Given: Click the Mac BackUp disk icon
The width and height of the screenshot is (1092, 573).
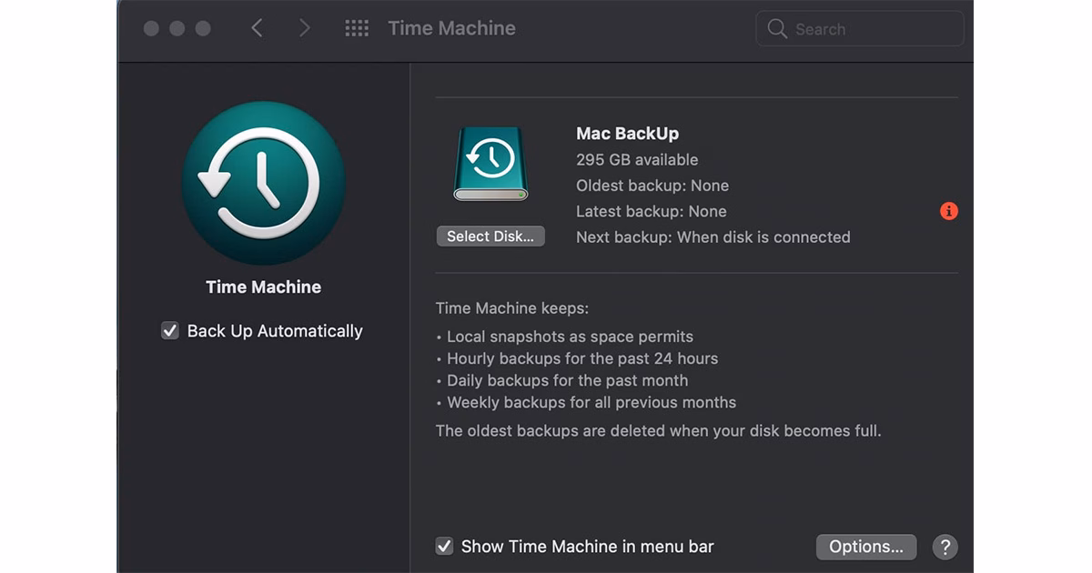Looking at the screenshot, I should [490, 164].
